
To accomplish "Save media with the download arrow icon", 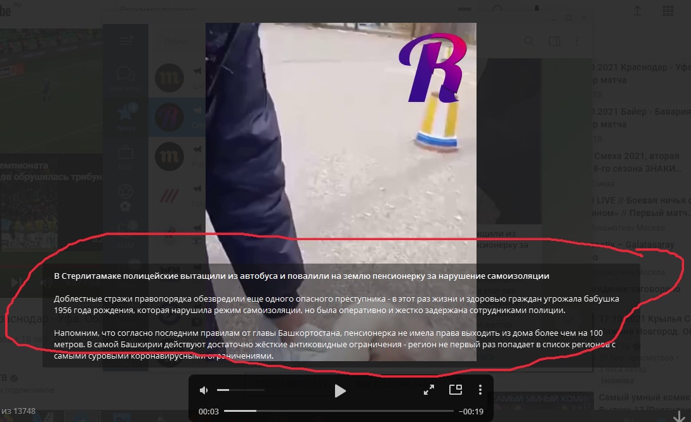I will tap(679, 416).
